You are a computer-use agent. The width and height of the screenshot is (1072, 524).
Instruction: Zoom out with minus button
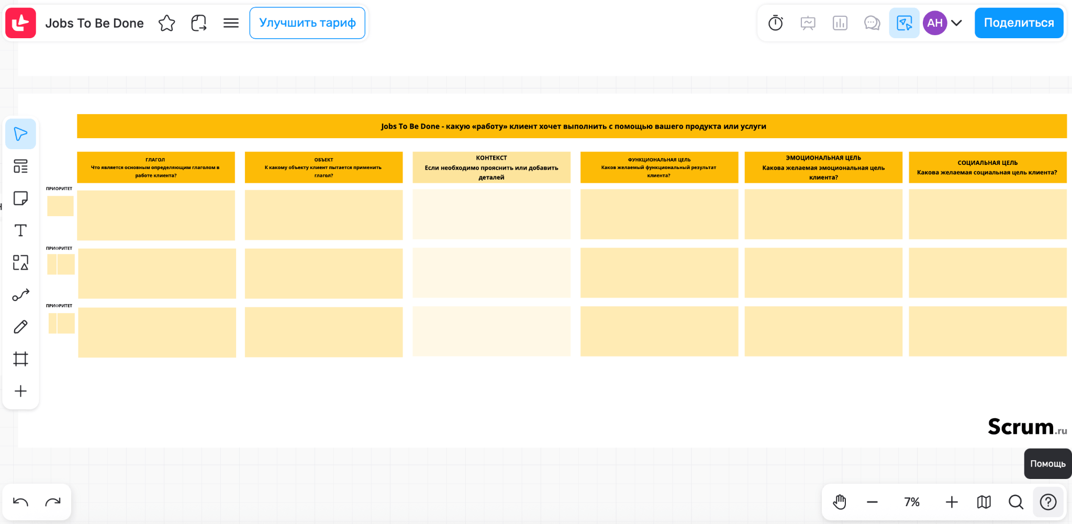tap(872, 502)
